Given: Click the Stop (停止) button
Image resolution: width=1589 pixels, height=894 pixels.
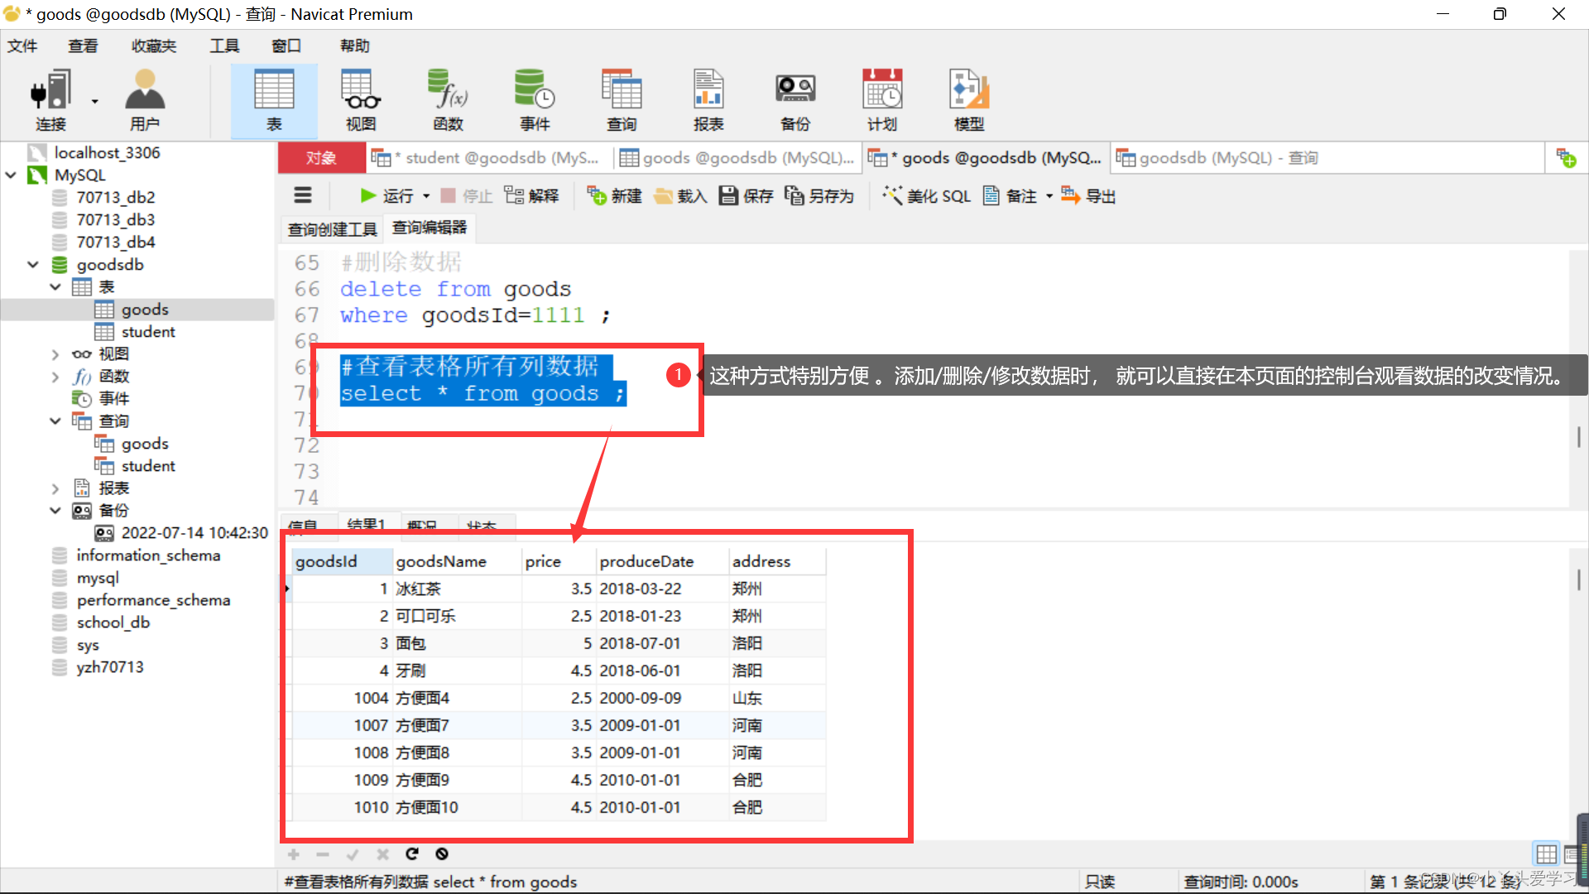Looking at the screenshot, I should 467,195.
